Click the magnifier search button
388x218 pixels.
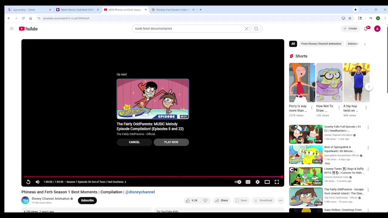(x=256, y=28)
